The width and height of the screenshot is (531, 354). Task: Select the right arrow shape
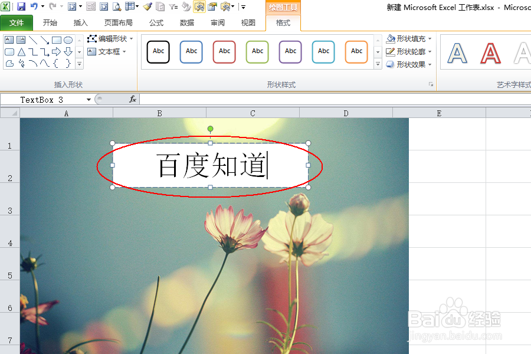pyautogui.click(x=57, y=52)
